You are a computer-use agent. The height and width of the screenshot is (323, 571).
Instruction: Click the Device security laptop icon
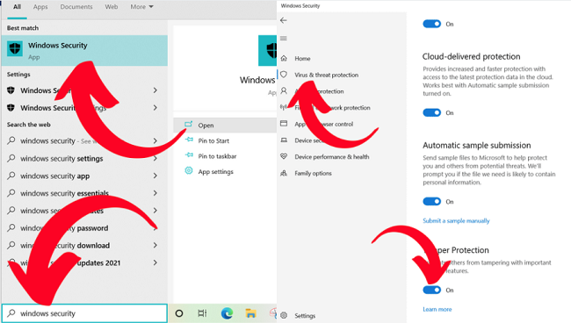pos(284,140)
